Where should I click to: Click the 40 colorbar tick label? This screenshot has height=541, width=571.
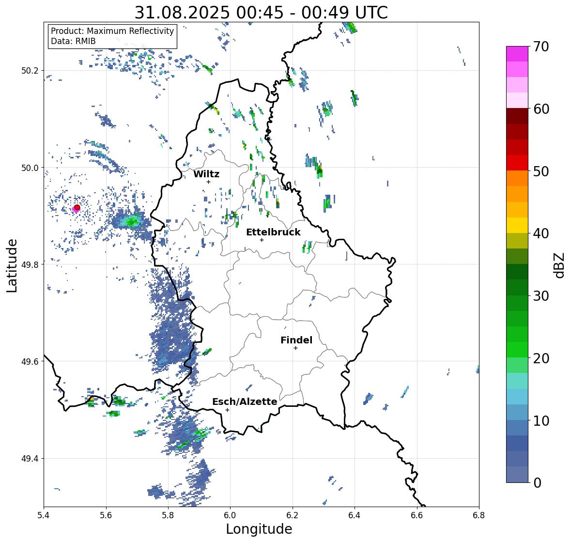[541, 233]
